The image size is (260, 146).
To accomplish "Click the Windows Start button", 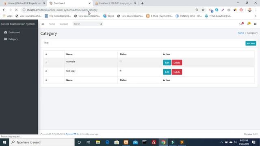I will [4, 142].
